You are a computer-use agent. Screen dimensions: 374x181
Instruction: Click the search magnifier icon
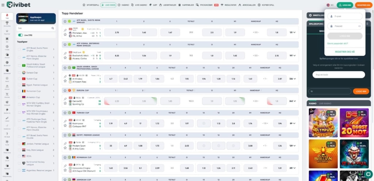tap(53, 28)
